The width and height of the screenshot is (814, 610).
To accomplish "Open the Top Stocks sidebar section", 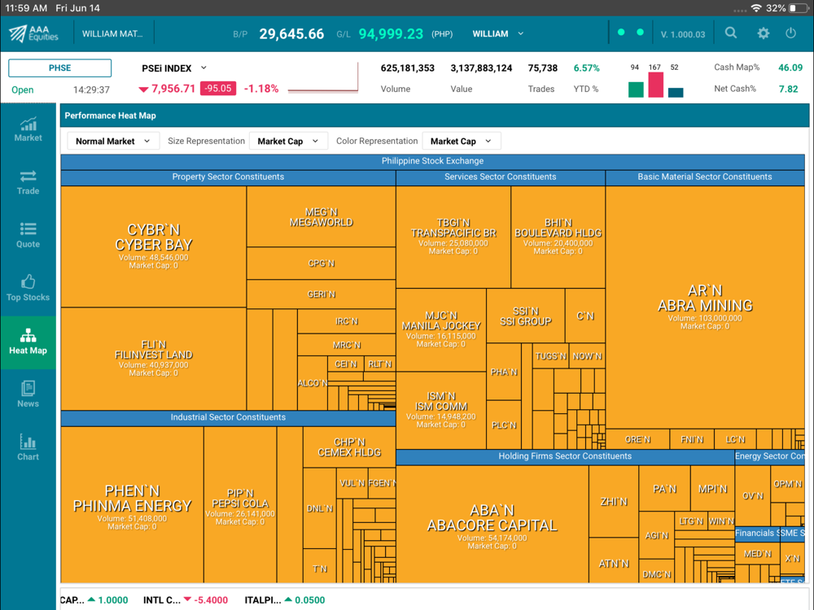I will pyautogui.click(x=28, y=290).
